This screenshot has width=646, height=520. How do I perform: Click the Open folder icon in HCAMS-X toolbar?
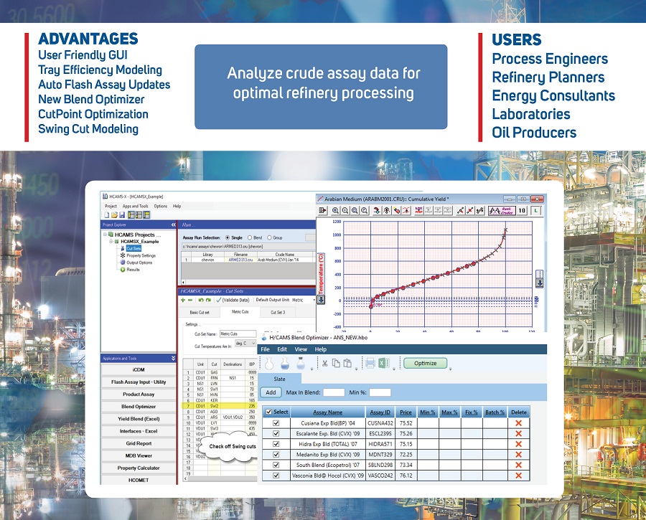click(x=114, y=215)
